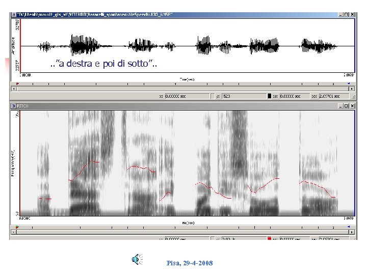The height and width of the screenshot is (275, 367).
Task: Click the red color box in PITCH status bar
Action: pos(270,238)
